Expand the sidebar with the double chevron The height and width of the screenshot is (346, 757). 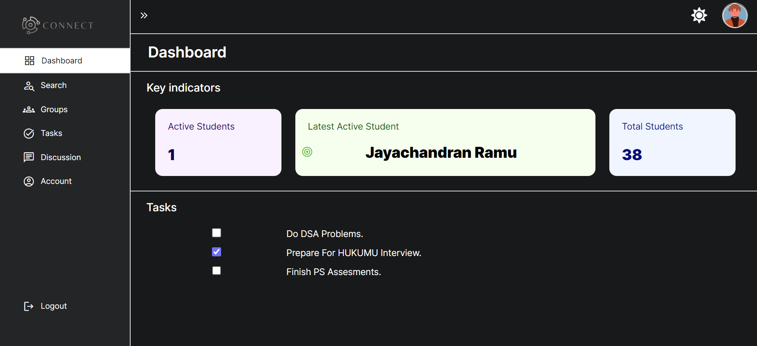[144, 15]
